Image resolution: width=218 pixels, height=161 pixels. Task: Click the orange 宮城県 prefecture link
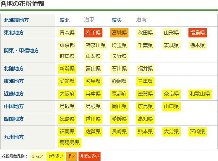point(119,33)
